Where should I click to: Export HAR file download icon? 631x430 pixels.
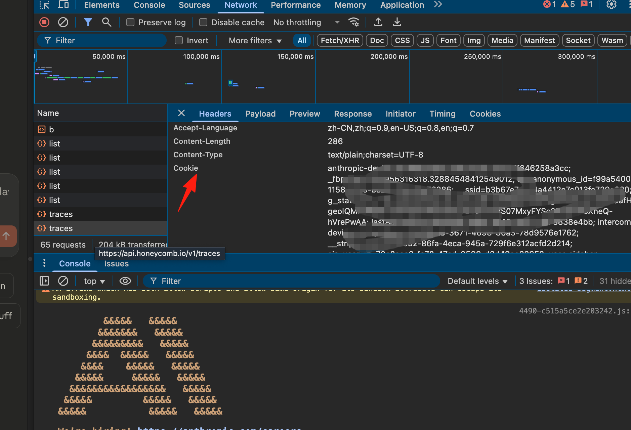coord(397,22)
